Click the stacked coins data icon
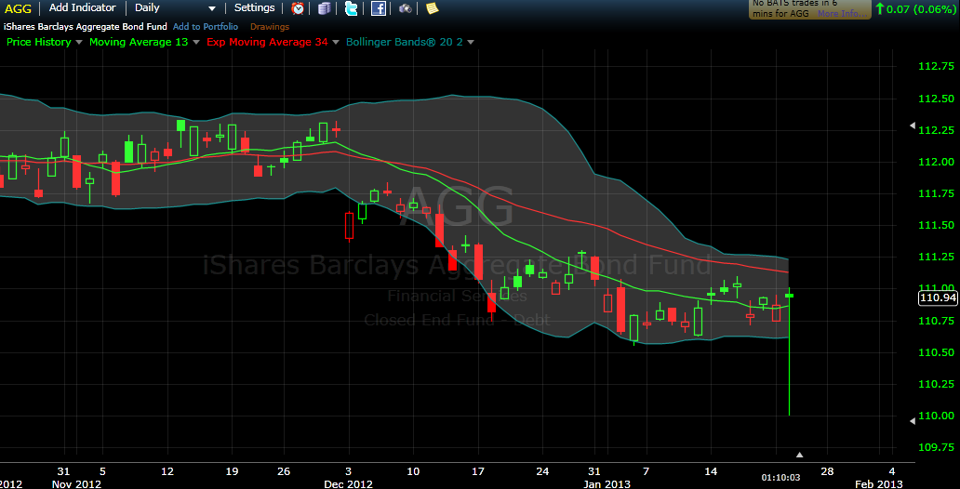This screenshot has width=960, height=489. [324, 8]
